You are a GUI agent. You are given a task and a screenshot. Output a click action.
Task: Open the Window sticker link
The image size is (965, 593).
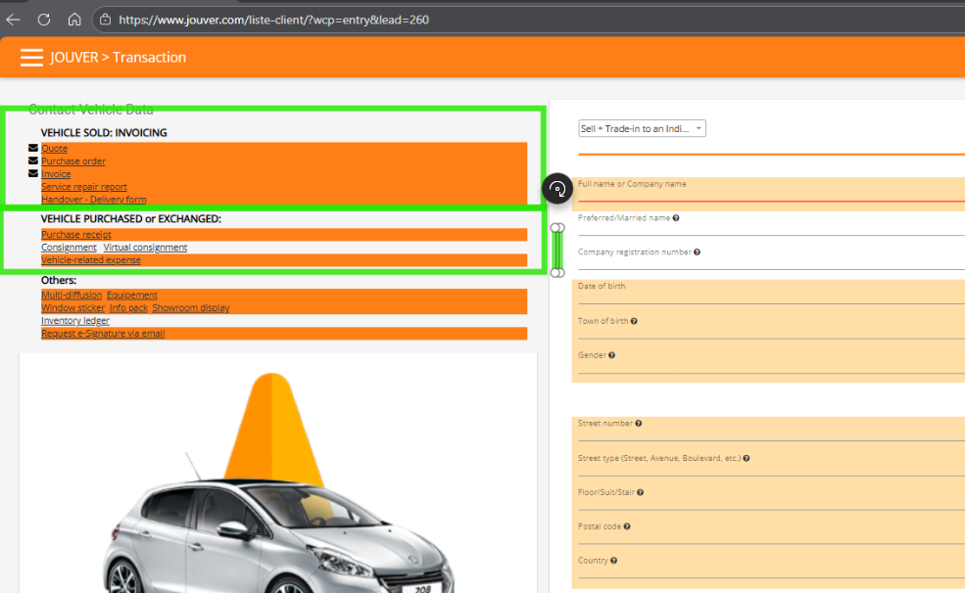coord(72,308)
